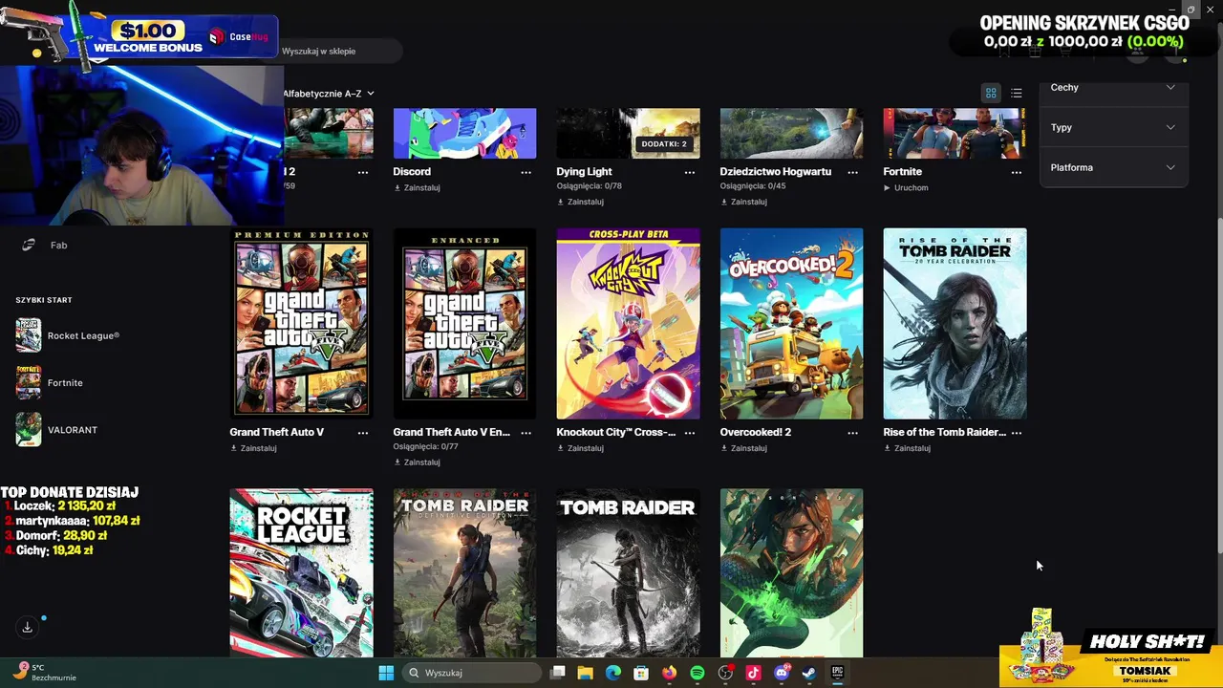The width and height of the screenshot is (1223, 688).
Task: Click the Dying Light title text
Action: (584, 172)
